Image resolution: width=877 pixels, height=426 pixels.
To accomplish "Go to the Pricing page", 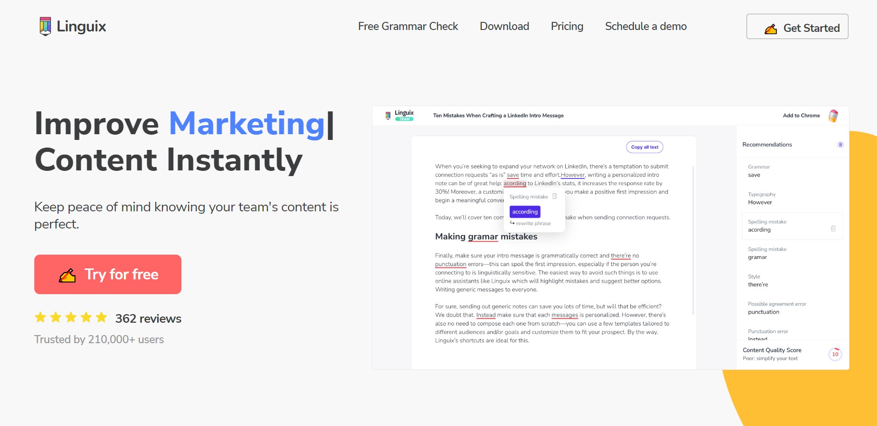I will coord(567,26).
